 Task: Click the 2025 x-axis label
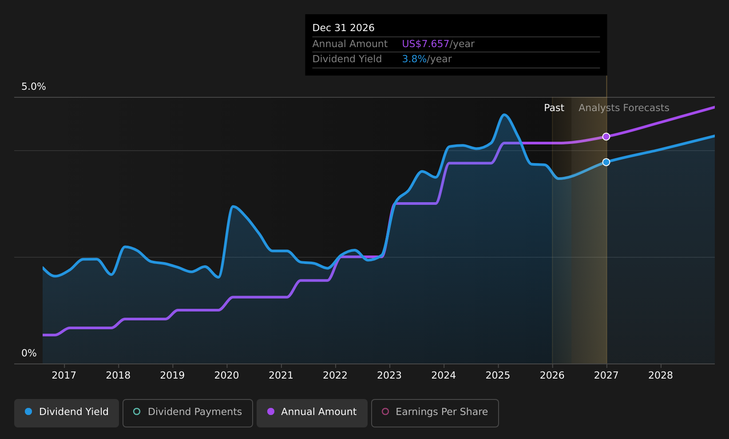click(498, 375)
